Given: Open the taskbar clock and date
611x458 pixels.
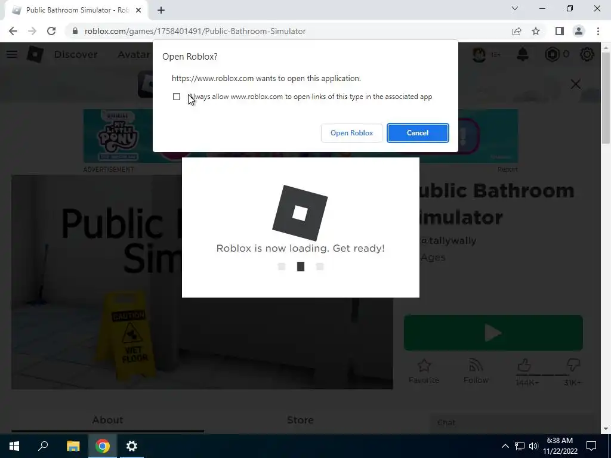Looking at the screenshot, I should coord(560,446).
